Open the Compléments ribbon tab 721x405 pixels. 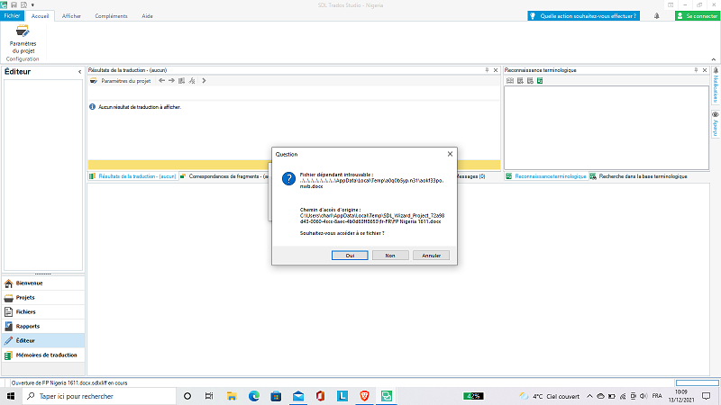click(x=111, y=15)
